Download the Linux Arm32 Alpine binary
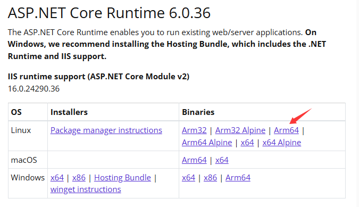The width and height of the screenshot is (359, 207). (x=240, y=130)
